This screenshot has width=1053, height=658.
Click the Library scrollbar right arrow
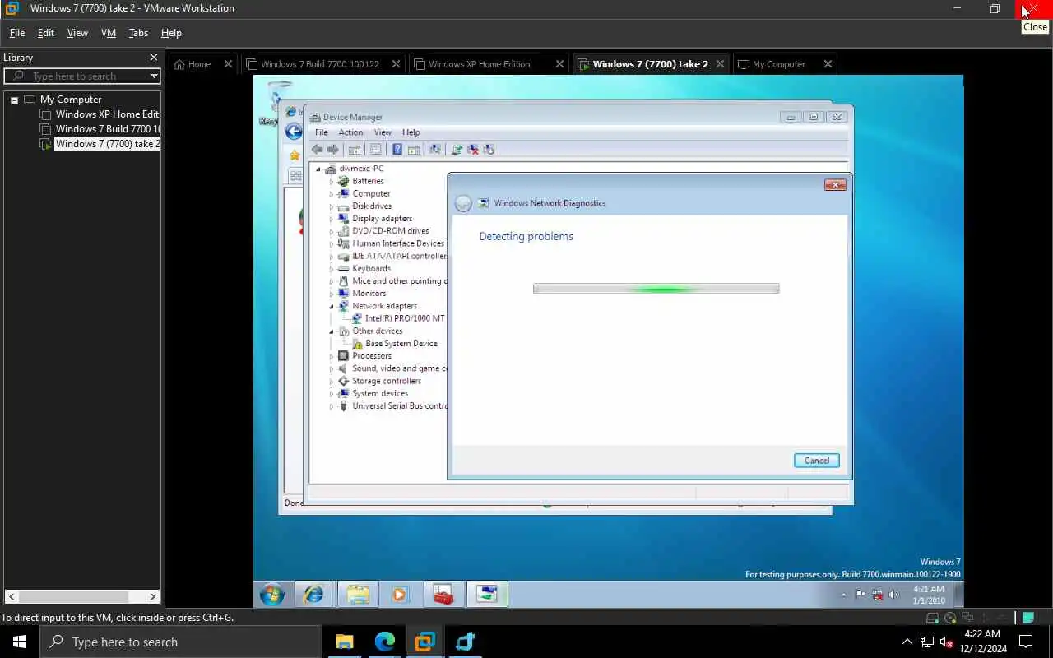click(x=152, y=597)
